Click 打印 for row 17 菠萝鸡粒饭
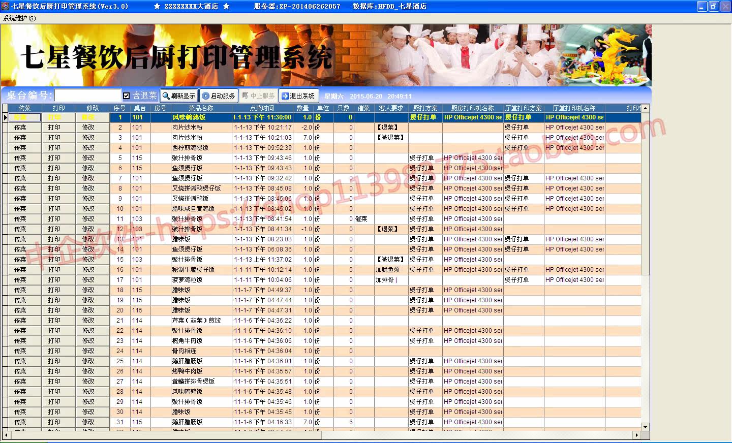The height and width of the screenshot is (443, 732). [58, 280]
